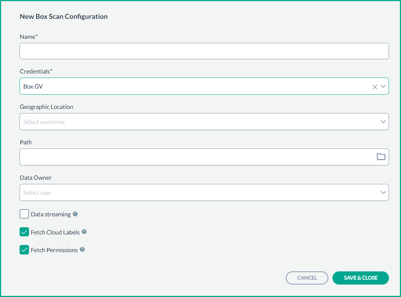Image resolution: width=401 pixels, height=297 pixels.
Task: Expand Credentials dropdown using its chevron arrow
Action: tap(383, 86)
